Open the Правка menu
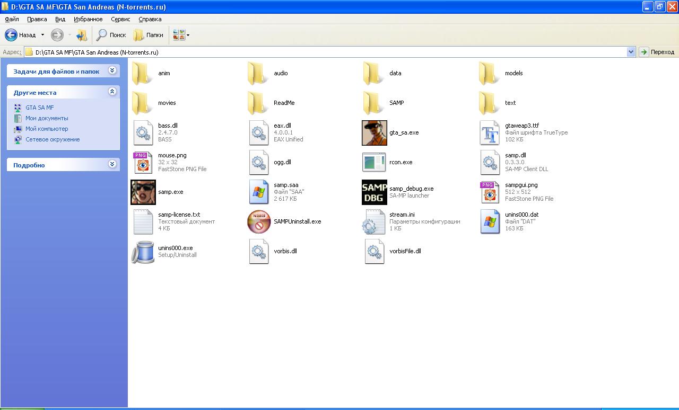The width and height of the screenshot is (679, 410). (x=37, y=19)
